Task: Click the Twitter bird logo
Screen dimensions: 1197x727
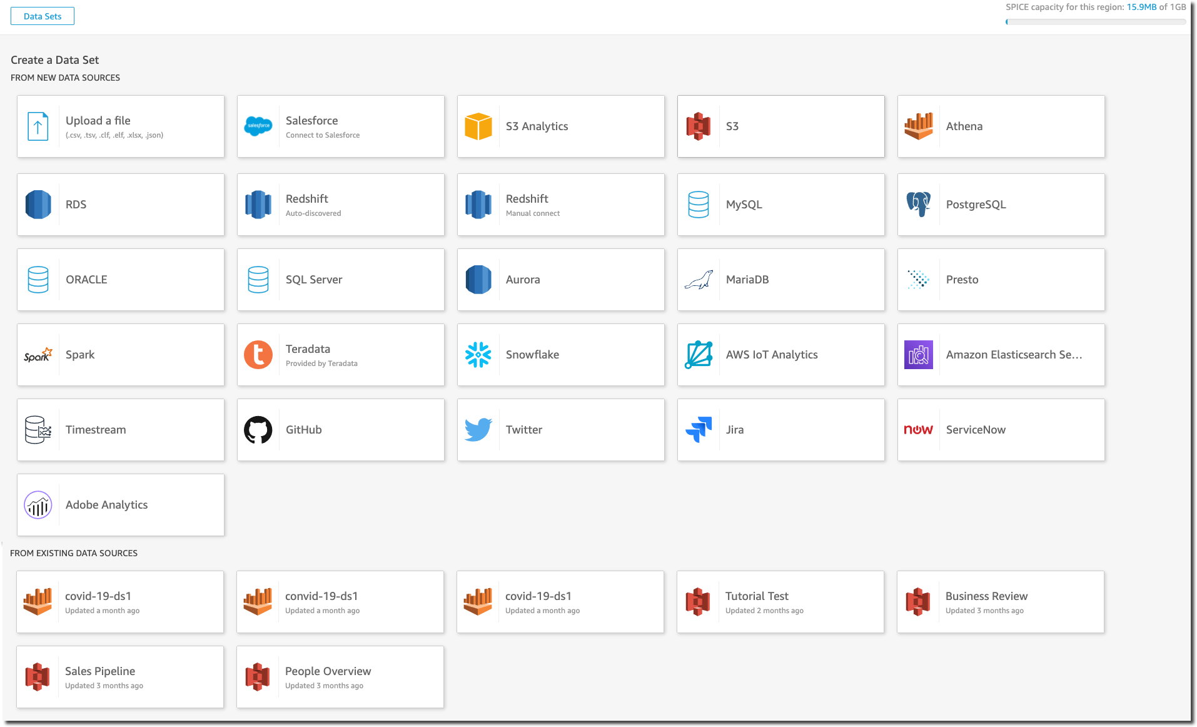Action: (x=478, y=430)
